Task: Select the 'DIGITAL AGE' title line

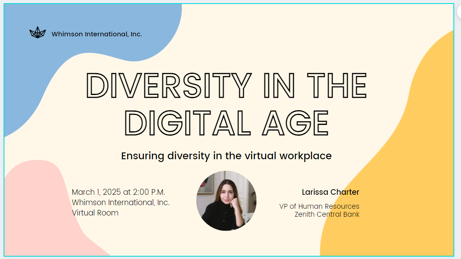Action: coord(226,123)
